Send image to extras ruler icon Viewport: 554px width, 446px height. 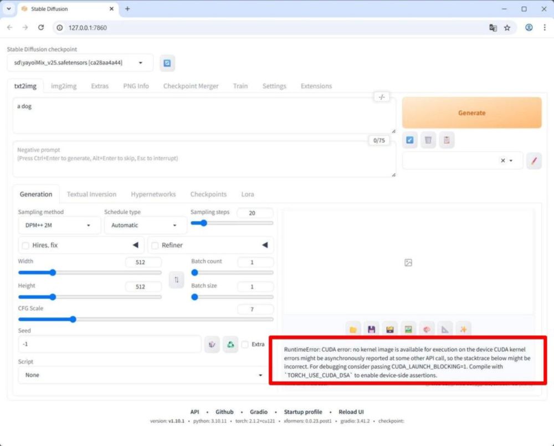tap(445, 330)
